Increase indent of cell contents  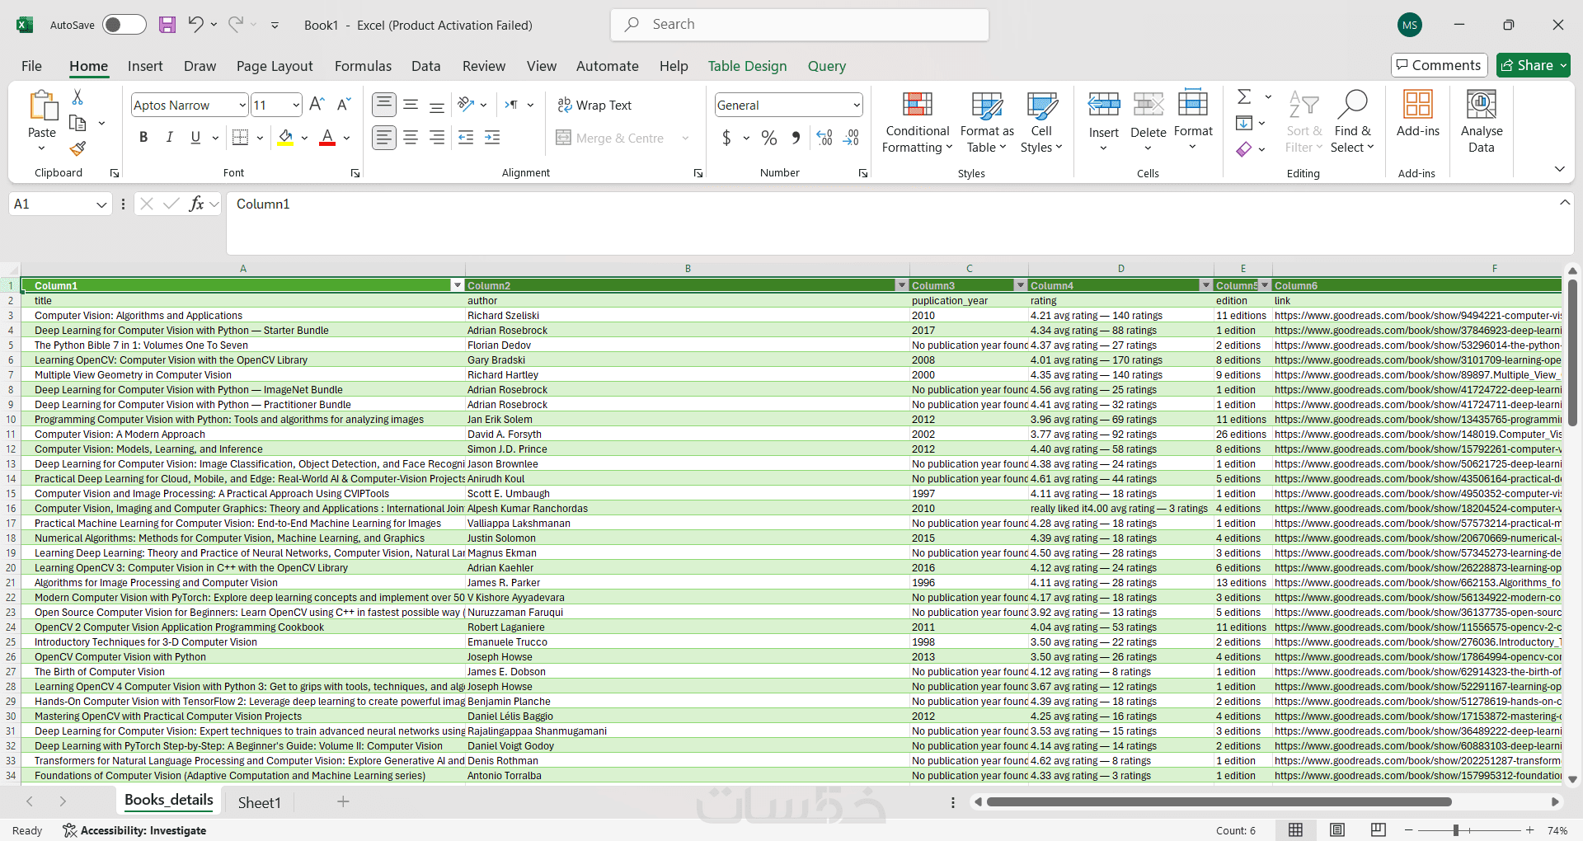point(492,138)
